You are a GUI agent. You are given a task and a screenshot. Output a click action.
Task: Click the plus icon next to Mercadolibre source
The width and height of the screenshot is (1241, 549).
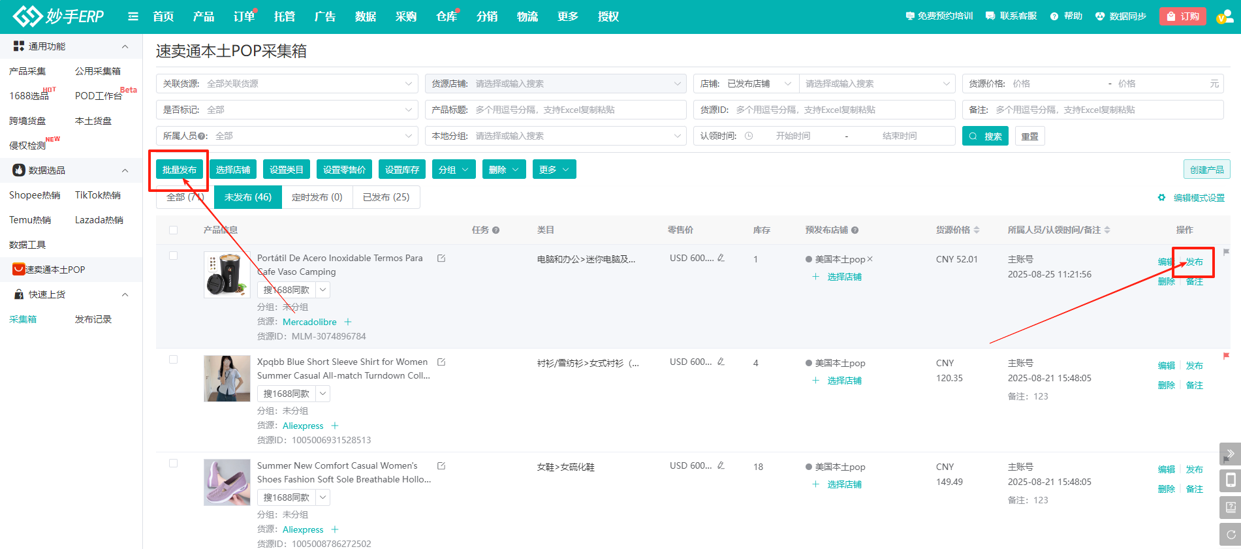(x=348, y=322)
